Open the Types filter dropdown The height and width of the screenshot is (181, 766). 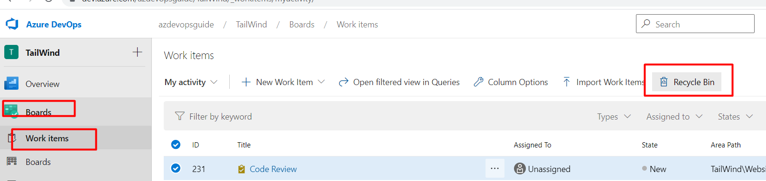click(614, 117)
